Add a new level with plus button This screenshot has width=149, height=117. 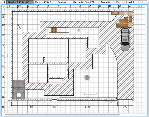pos(143,2)
